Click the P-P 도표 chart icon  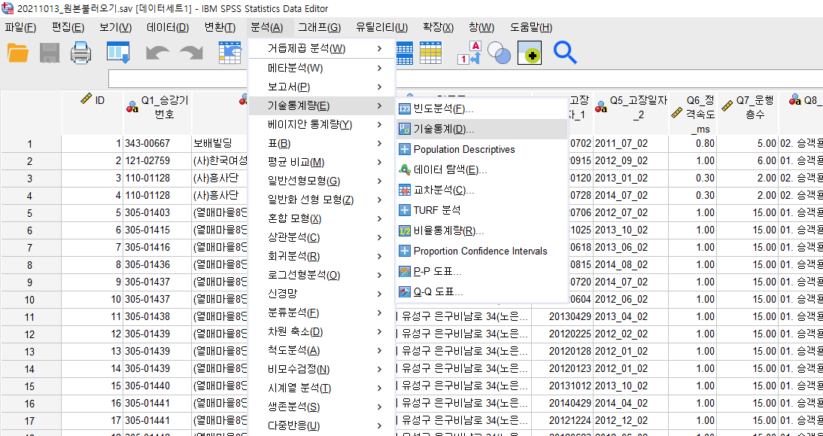pyautogui.click(x=405, y=272)
